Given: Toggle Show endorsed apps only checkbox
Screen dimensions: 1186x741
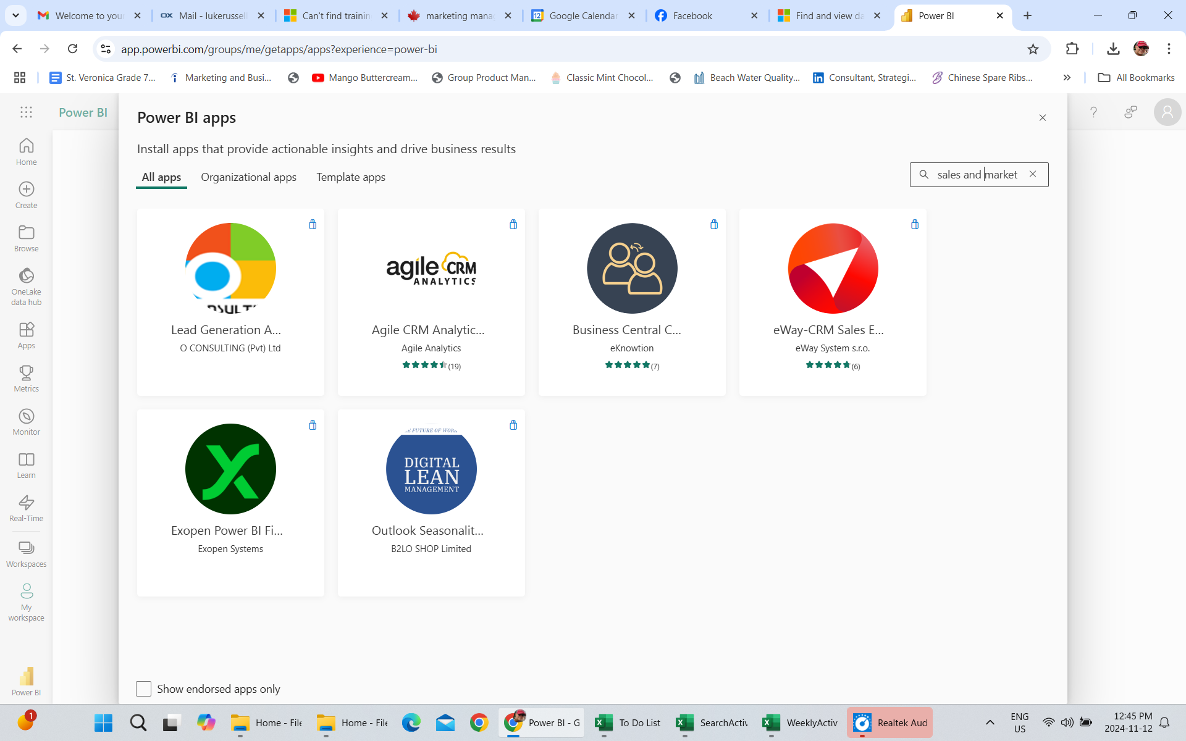Looking at the screenshot, I should coord(143,689).
